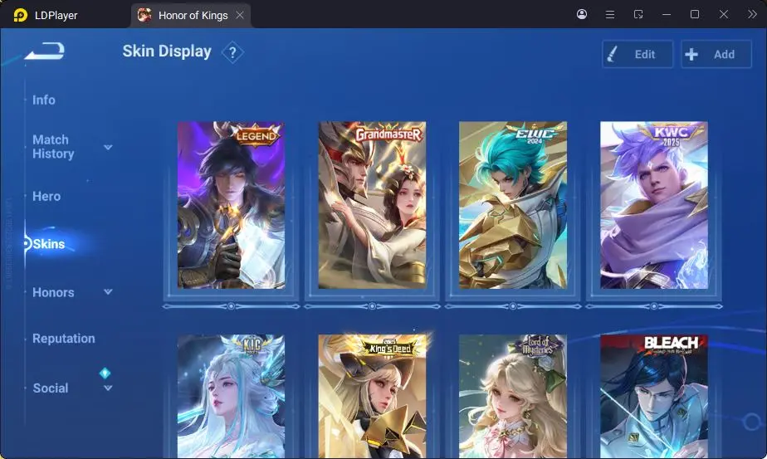The width and height of the screenshot is (767, 459).
Task: Expand the Honors chevron
Action: (x=108, y=291)
